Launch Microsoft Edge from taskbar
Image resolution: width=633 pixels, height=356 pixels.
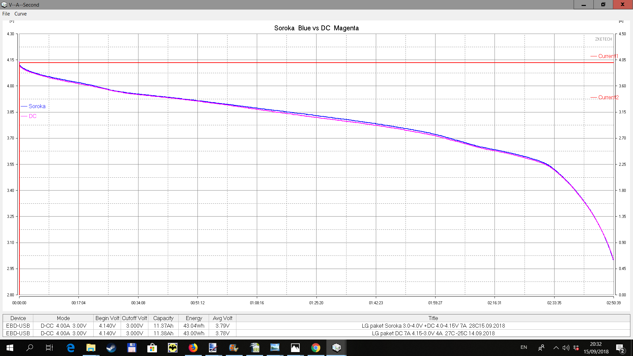click(71, 348)
